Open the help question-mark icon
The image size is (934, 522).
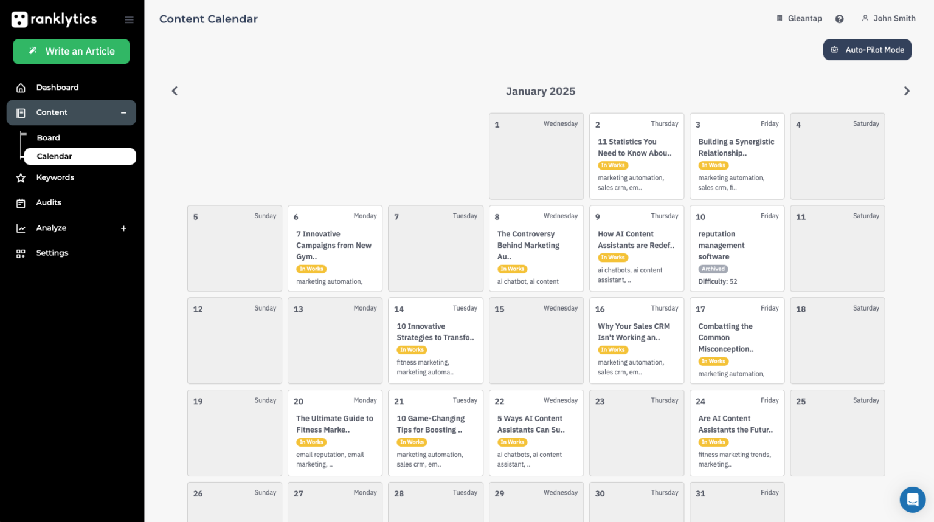tap(840, 18)
